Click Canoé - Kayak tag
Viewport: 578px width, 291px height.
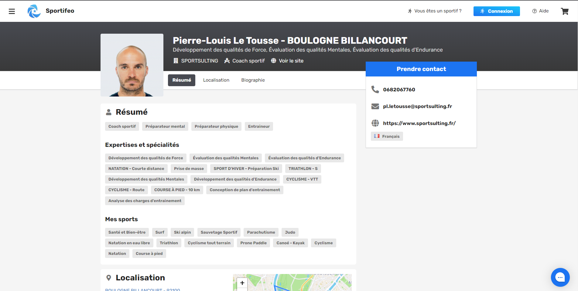tap(291, 243)
